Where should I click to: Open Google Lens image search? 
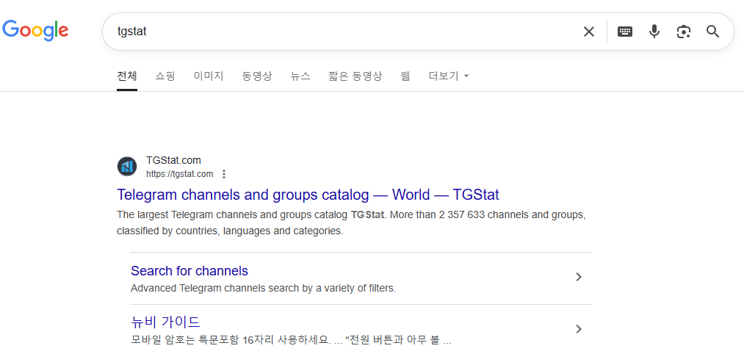[x=683, y=32]
